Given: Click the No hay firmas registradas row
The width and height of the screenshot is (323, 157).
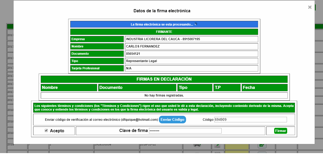Looking at the screenshot, I should tap(164, 95).
